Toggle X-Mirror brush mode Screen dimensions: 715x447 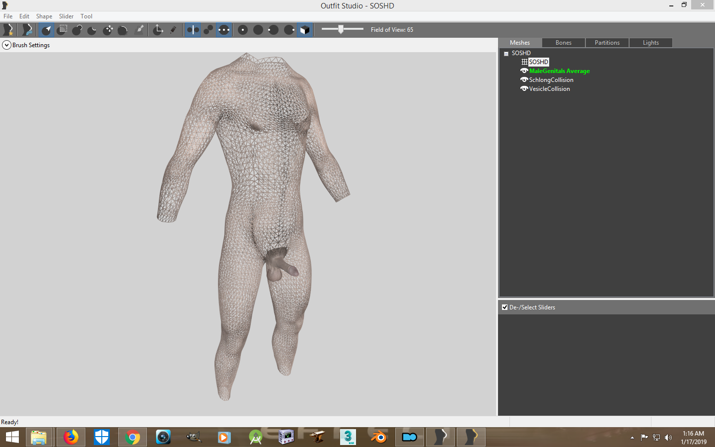[193, 30]
